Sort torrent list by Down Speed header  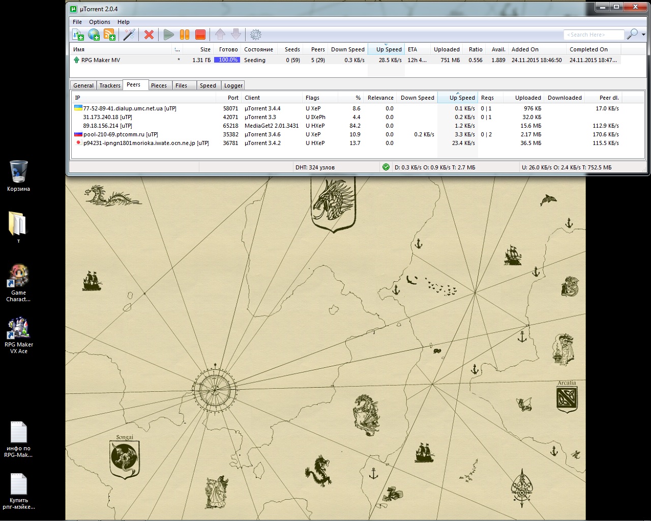tap(348, 49)
